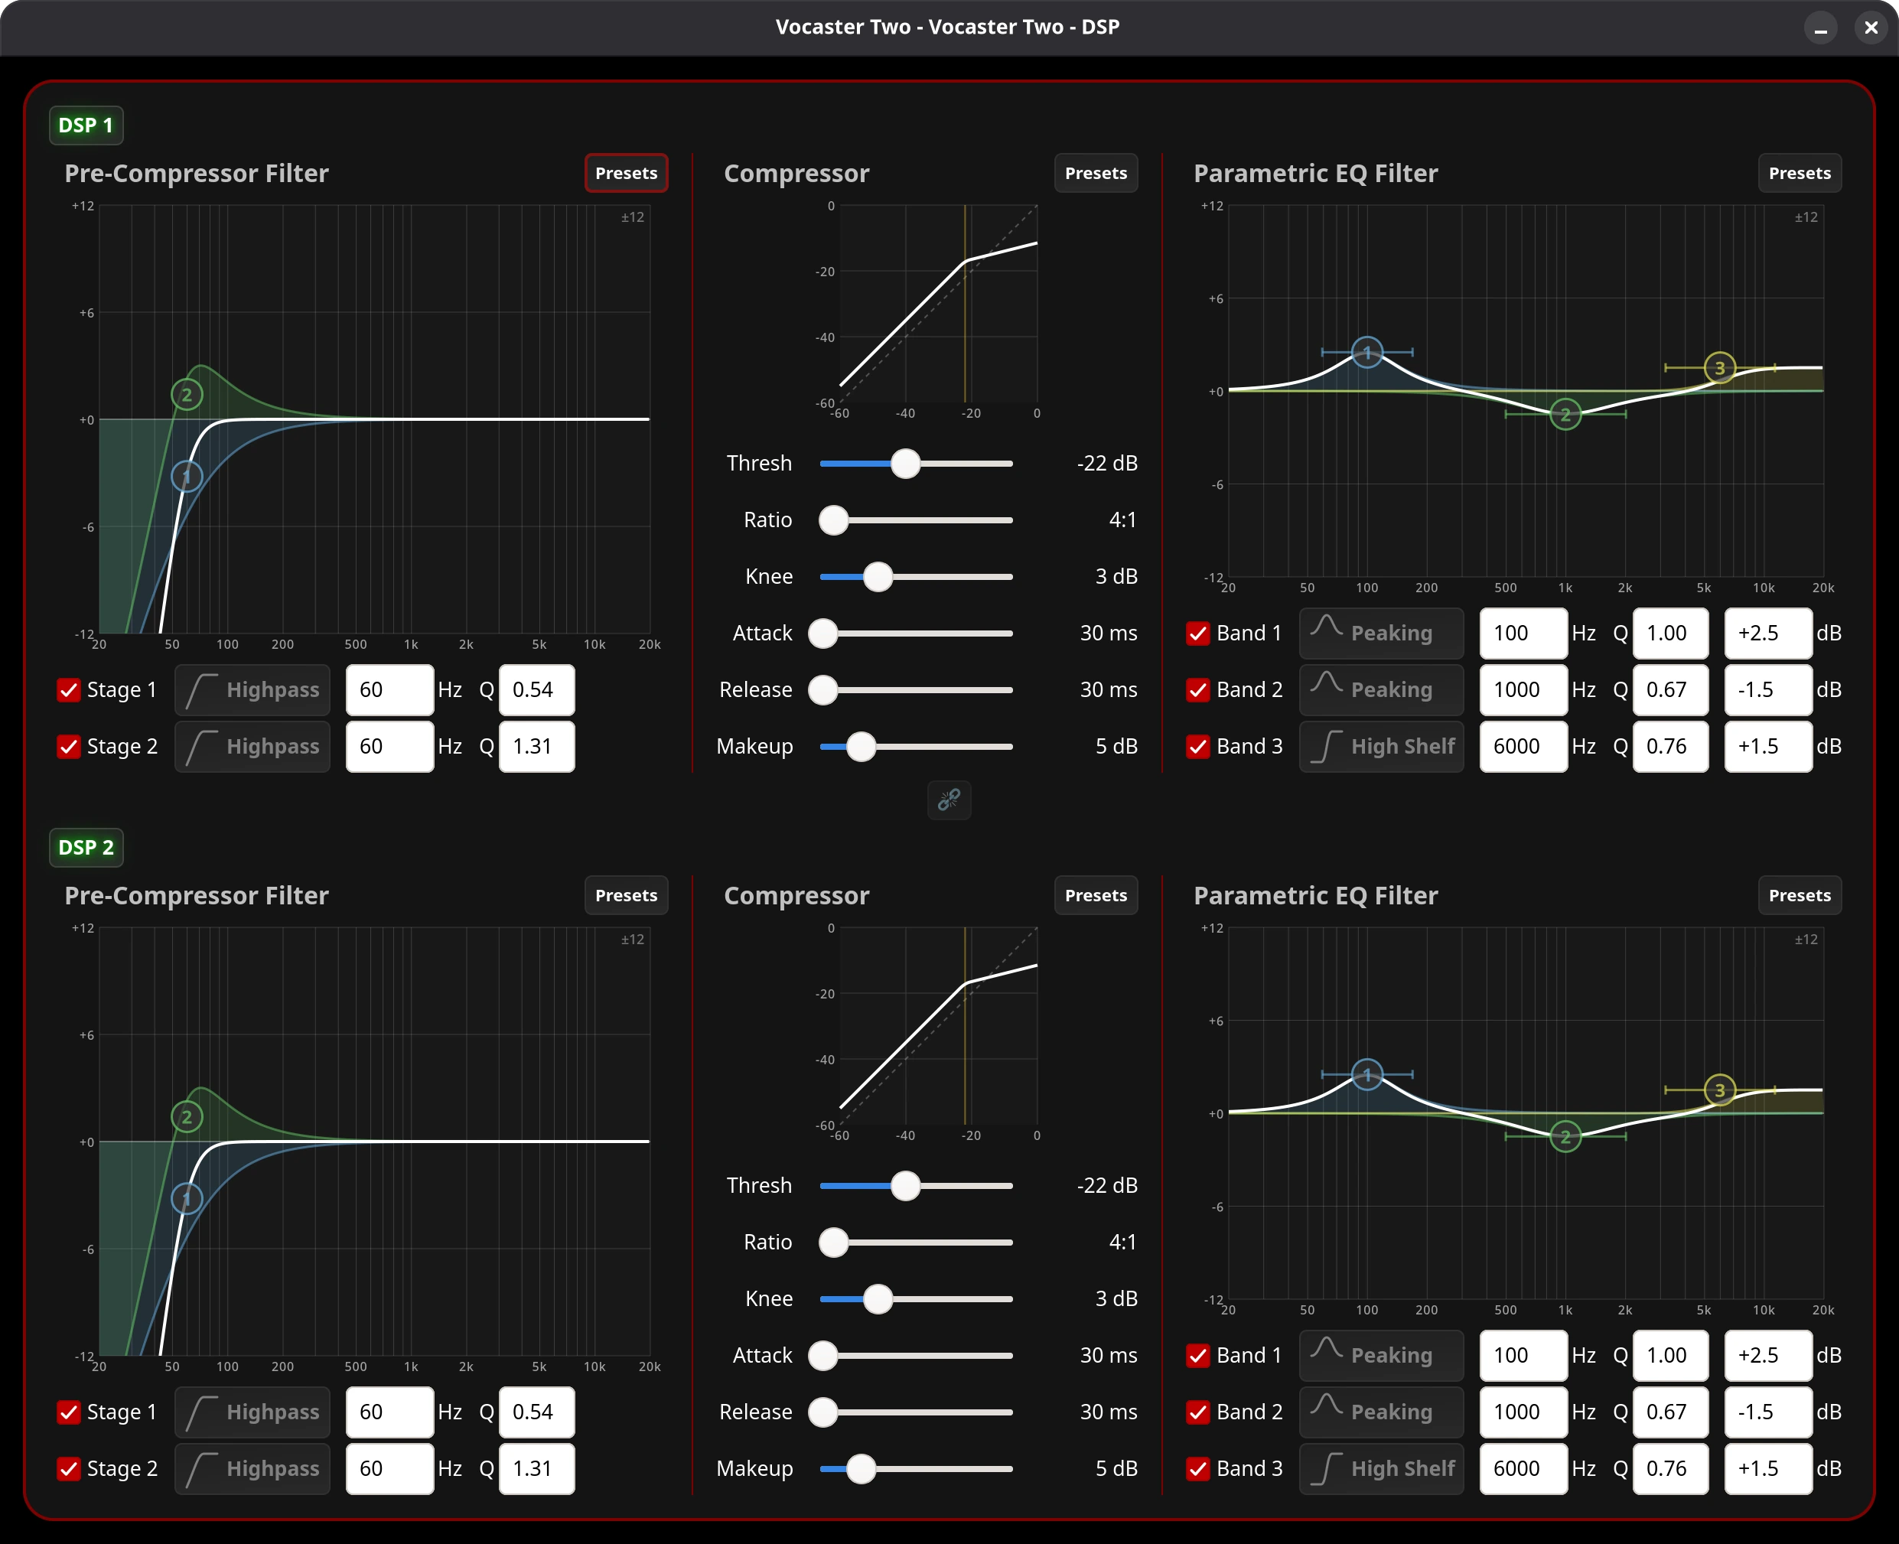Click the DSP 1 Knee slider handle
This screenshot has width=1899, height=1544.
tap(878, 577)
